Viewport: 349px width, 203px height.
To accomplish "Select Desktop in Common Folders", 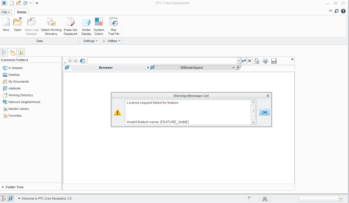I will [11, 75].
